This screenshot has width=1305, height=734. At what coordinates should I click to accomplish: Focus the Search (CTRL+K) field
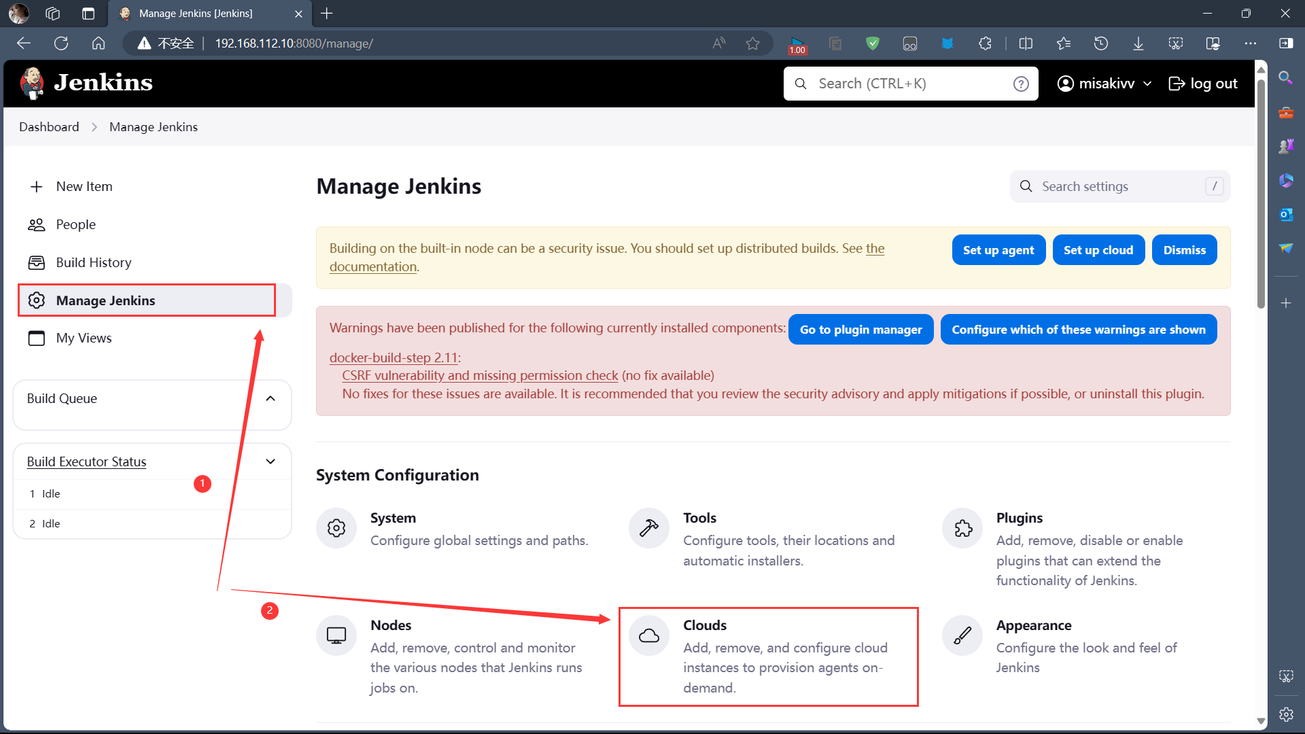coord(911,84)
